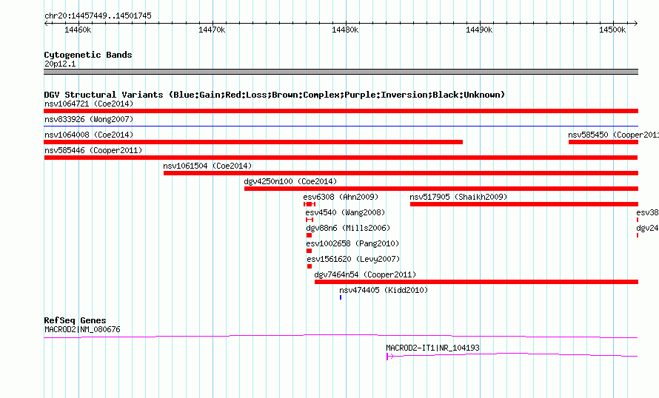659x398 pixels.
Task: Click the nsv1061504 (Coe2014) label
Action: point(207,166)
